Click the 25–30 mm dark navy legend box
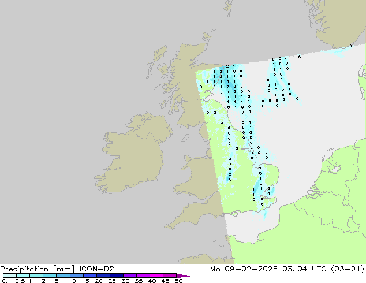This screenshot has width=366, height=283. [117, 275]
